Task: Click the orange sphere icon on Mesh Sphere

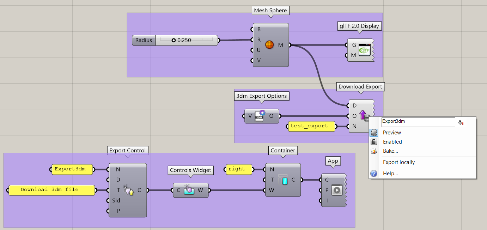Action: coord(269,44)
